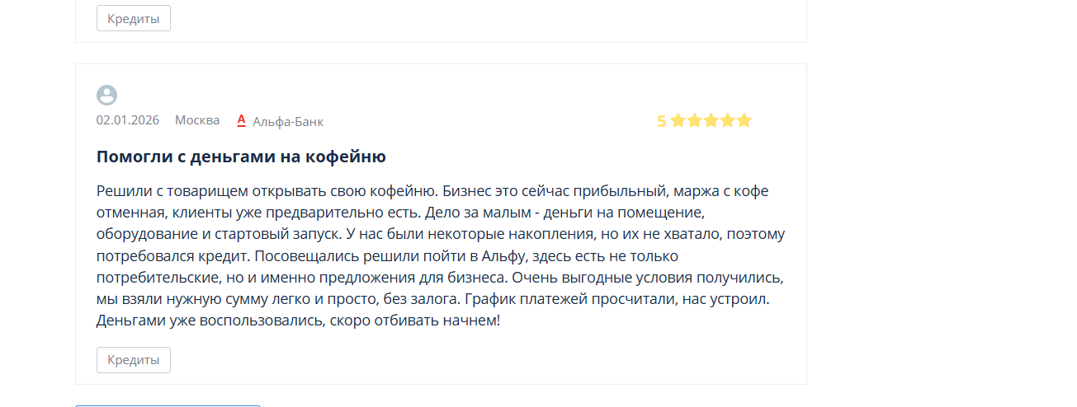1077x407 pixels.
Task: Click the "Кредиты" tag above the coffee review
Action: tap(133, 18)
